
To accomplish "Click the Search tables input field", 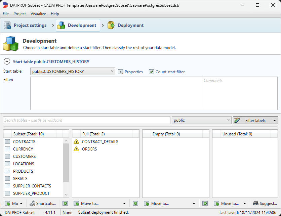I will click(x=86, y=120).
